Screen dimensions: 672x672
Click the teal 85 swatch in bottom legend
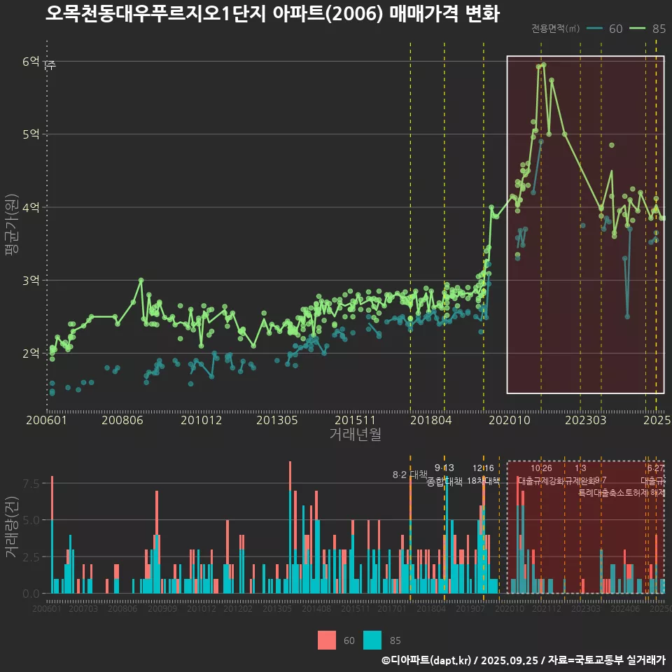click(373, 640)
